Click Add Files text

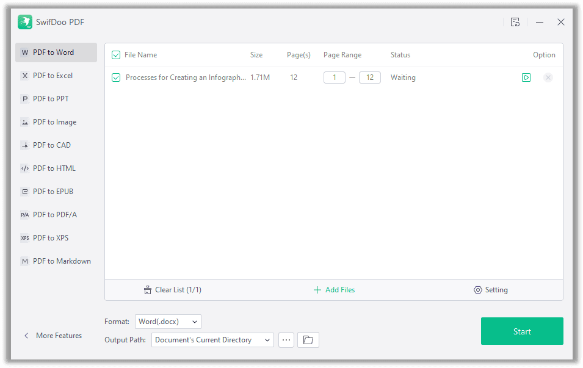tap(340, 290)
